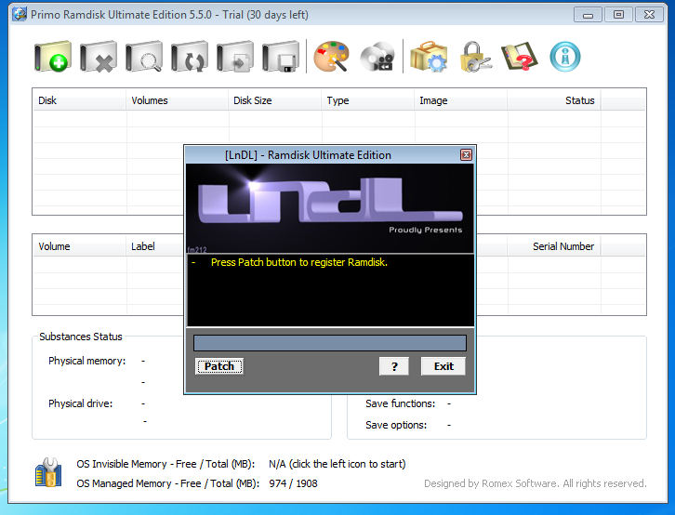Click the Disk Size column header
This screenshot has height=515, width=675.
[x=274, y=100]
